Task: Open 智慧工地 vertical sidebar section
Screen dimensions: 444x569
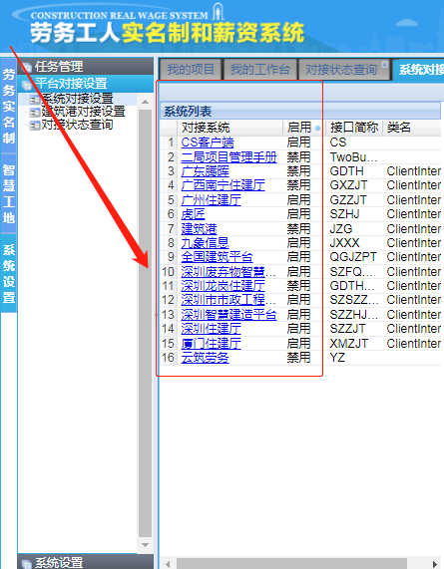Action: [9, 193]
